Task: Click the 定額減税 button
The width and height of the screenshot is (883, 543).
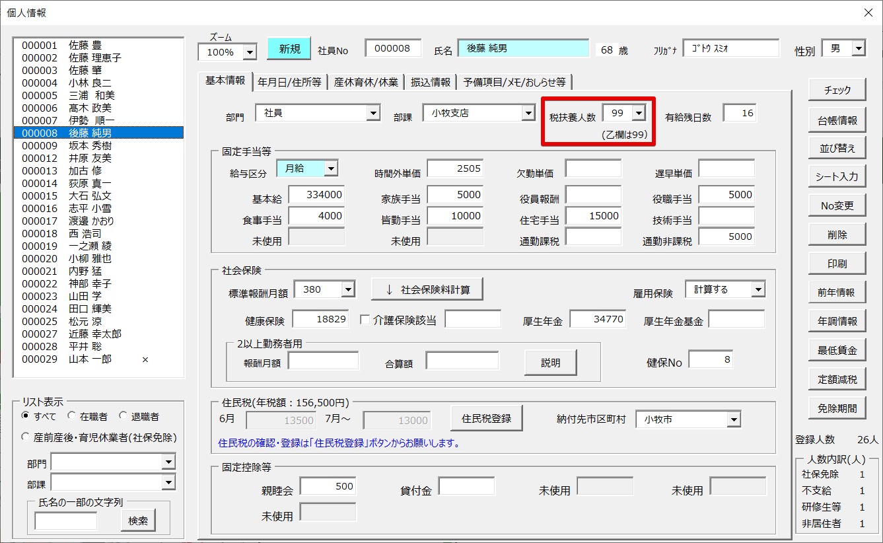Action: 837,379
